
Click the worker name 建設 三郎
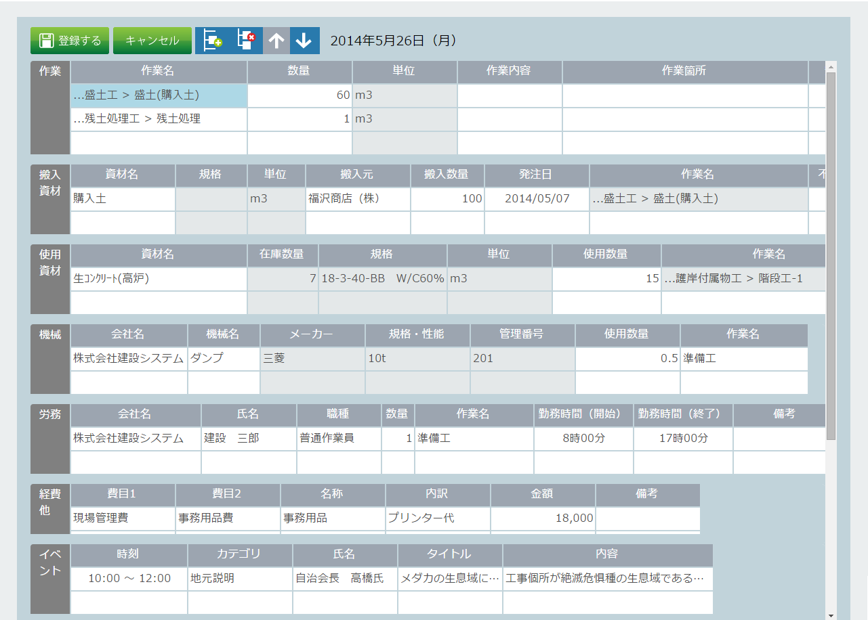(249, 439)
